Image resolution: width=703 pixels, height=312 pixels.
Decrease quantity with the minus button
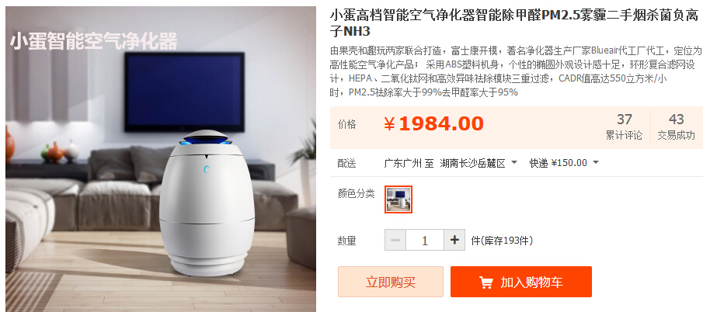pos(395,241)
